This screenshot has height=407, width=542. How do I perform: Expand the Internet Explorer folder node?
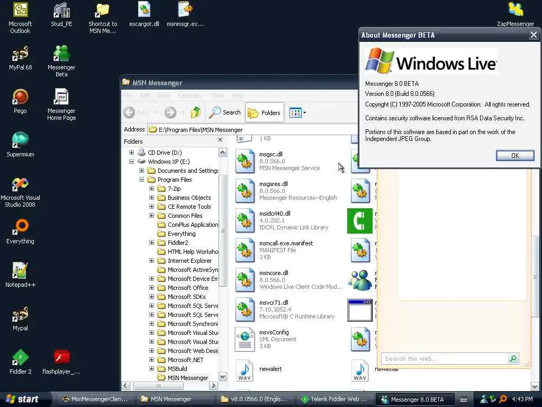point(151,260)
